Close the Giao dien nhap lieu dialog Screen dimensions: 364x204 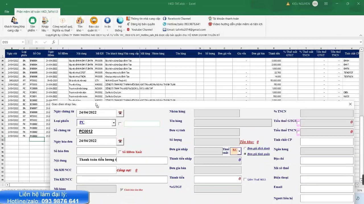pyautogui.click(x=350, y=104)
